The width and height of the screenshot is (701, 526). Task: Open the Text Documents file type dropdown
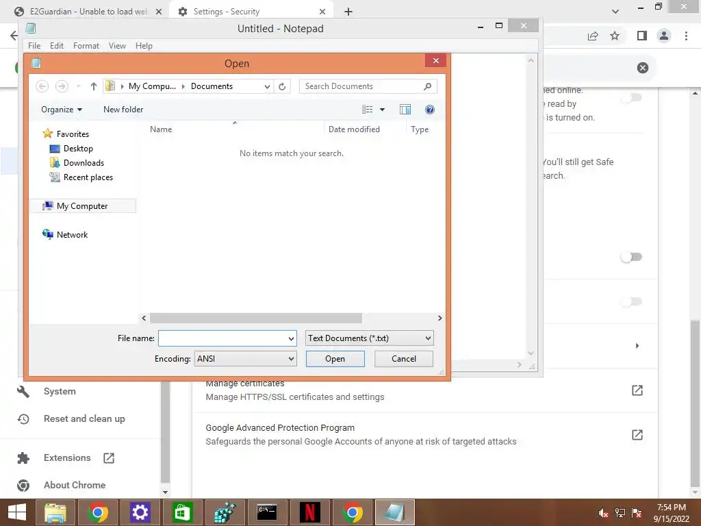tap(369, 338)
